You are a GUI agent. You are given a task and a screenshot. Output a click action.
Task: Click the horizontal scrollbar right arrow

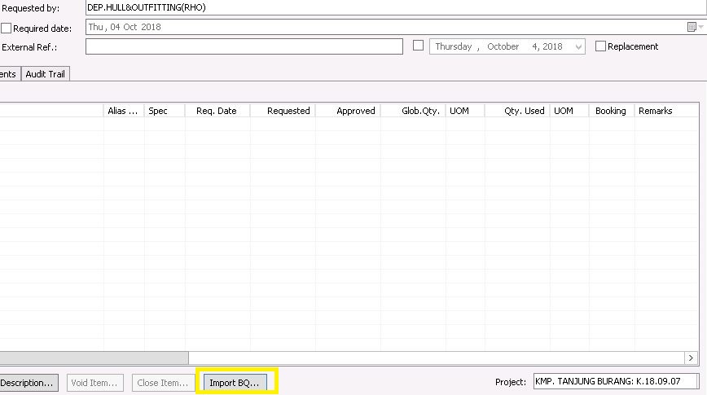pos(691,358)
